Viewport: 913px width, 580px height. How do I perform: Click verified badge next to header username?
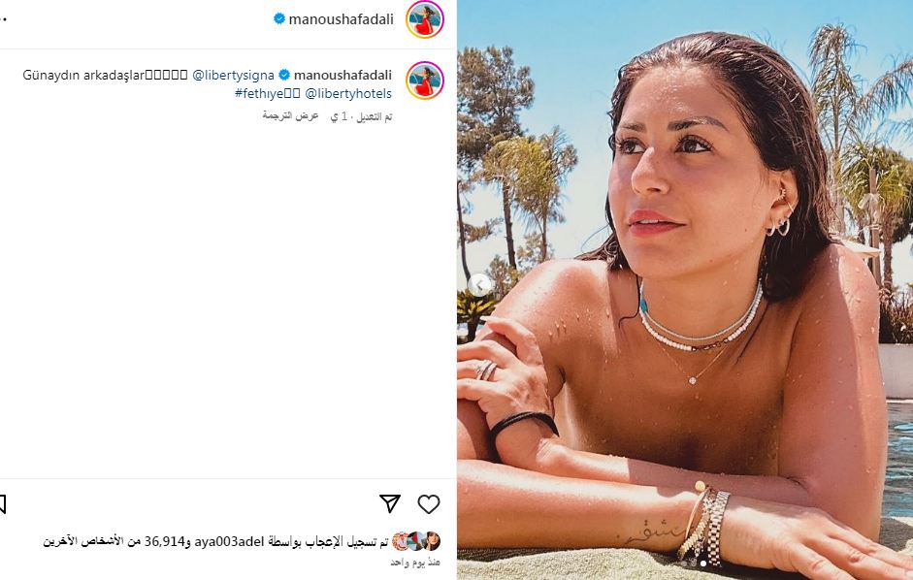279,18
